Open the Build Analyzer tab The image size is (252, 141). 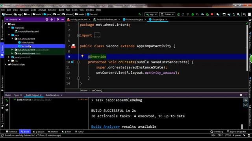[52, 95]
